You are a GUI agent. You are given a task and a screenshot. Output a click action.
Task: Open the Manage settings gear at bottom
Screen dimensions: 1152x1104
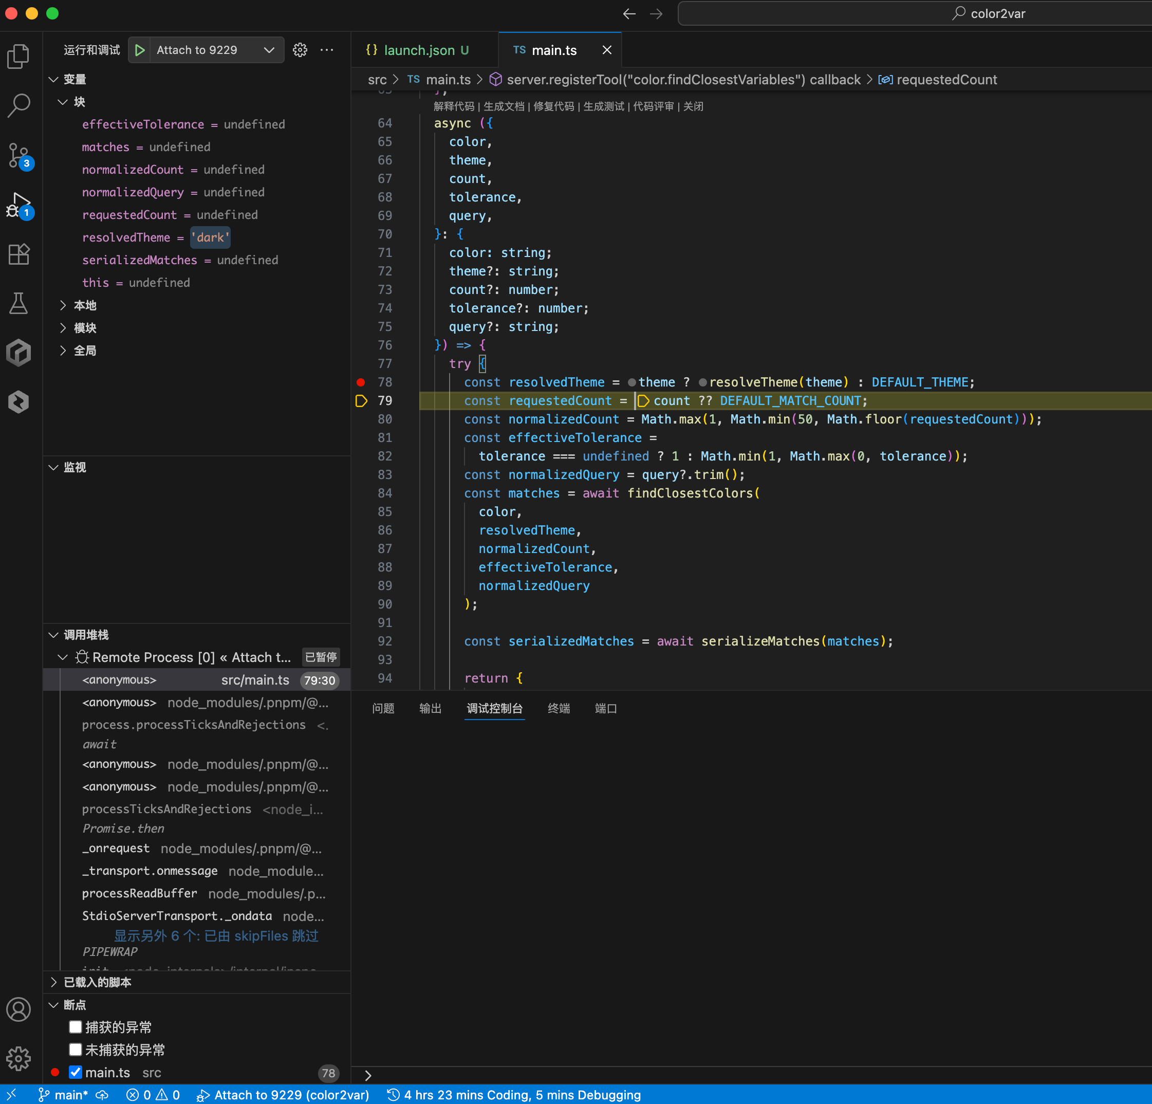click(19, 1058)
